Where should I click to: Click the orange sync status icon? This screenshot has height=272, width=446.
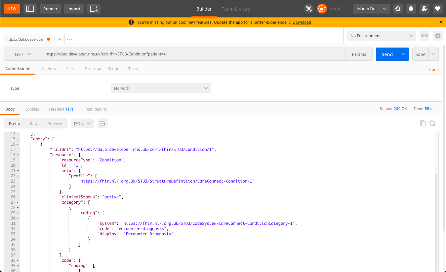[x=322, y=9]
